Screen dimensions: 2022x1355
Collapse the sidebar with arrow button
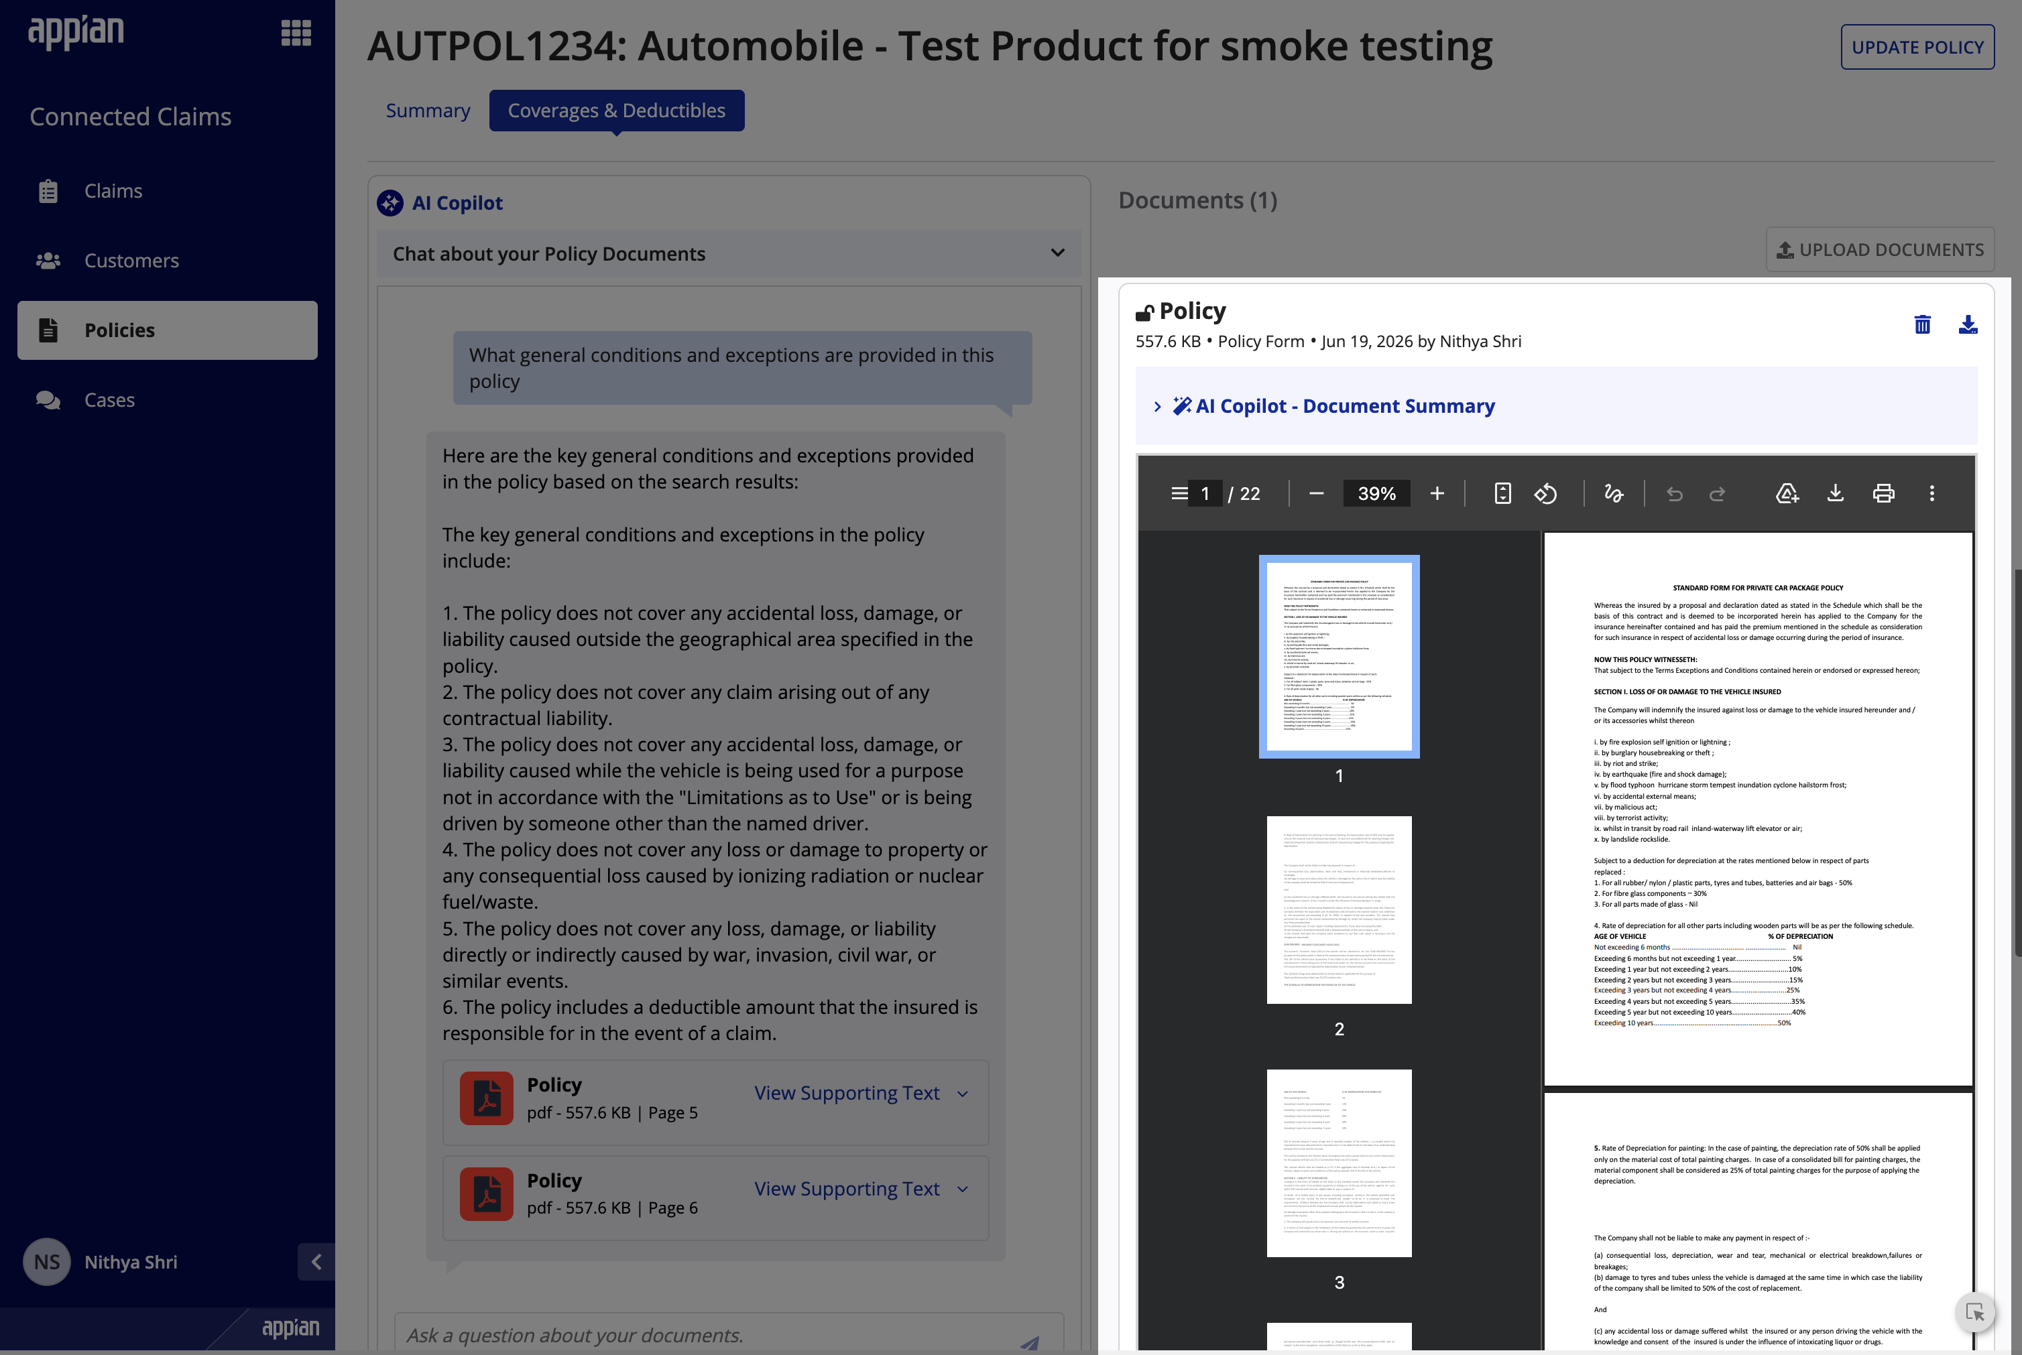click(x=316, y=1262)
